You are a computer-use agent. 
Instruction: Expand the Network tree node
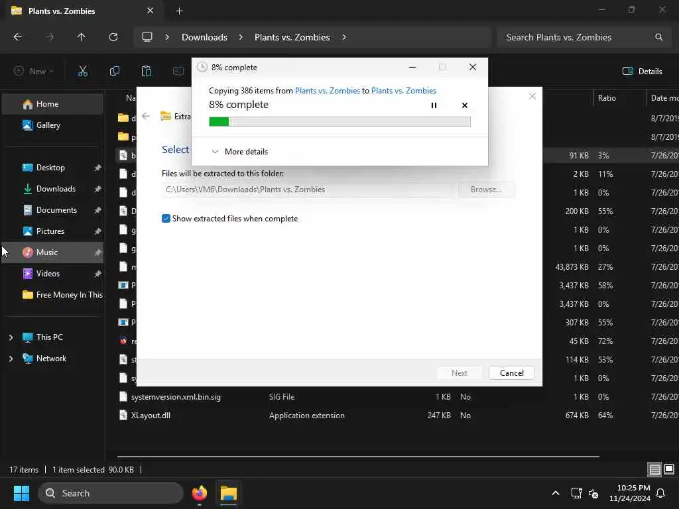[x=11, y=359]
